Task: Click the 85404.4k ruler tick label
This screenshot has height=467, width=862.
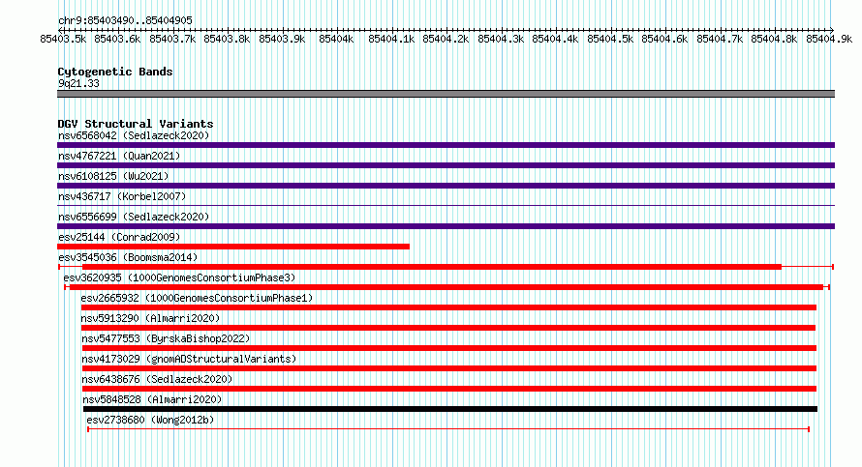Action: 555,39
